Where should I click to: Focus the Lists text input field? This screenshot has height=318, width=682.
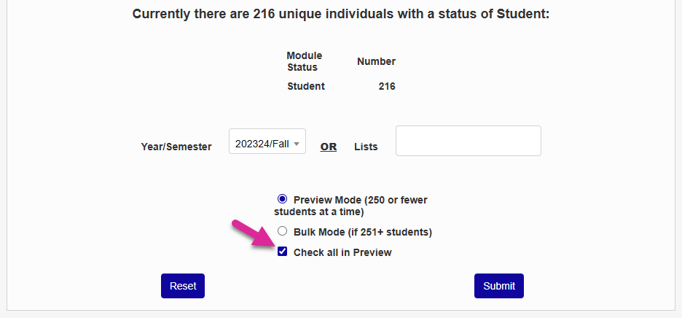pos(468,141)
